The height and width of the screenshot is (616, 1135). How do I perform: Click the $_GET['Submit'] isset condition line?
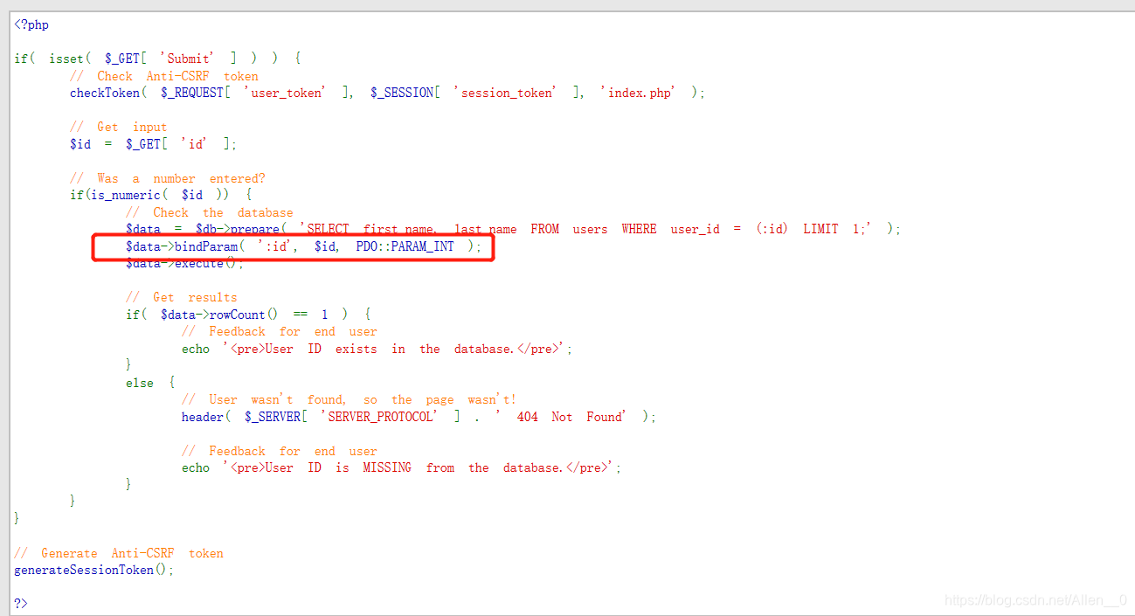158,59
